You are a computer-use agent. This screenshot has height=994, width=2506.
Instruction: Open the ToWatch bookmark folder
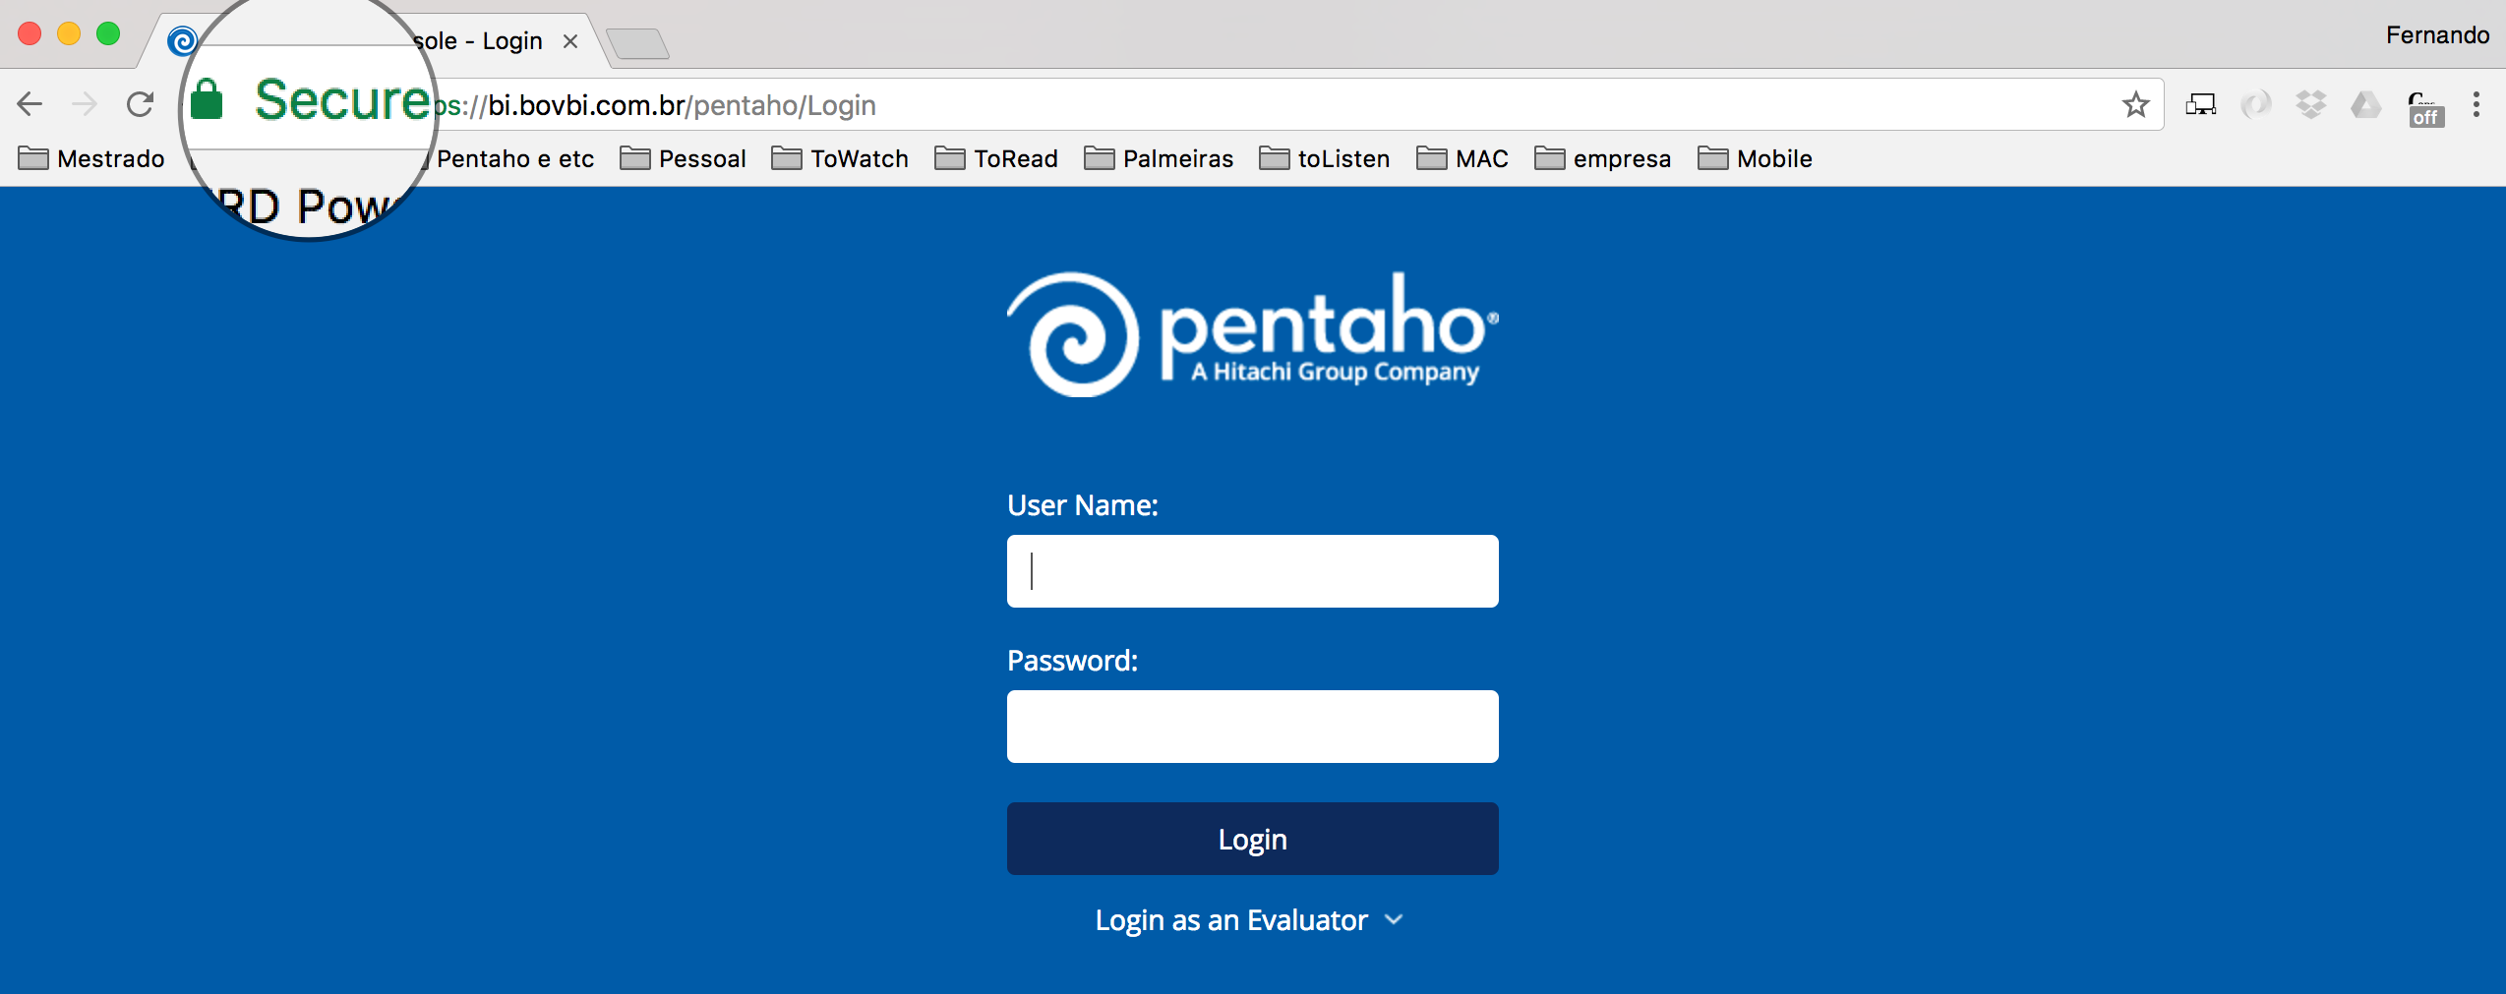click(x=840, y=158)
